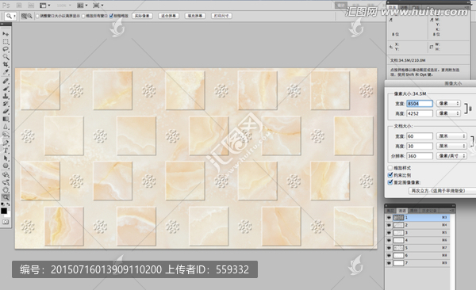The height and width of the screenshot is (290, 476).
Task: Select the Ellipse shape tool
Action: point(6,166)
